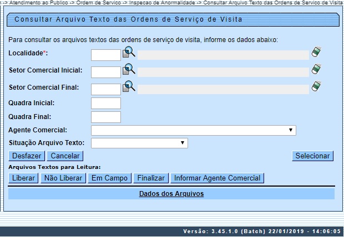The image size is (344, 237).
Task: Erase Setor Comercial Inicial using eraser icon
Action: coord(316,70)
